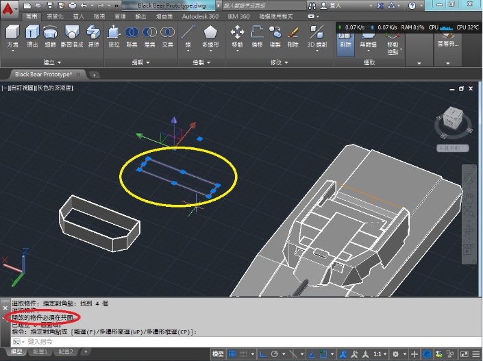
Task: Select the Sweep (掃掠) tool
Action: 93,37
